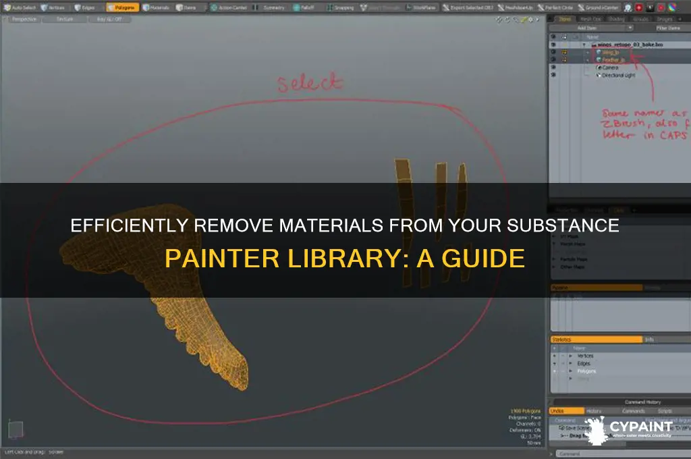Click the viewport move-view control icon

click(x=499, y=20)
